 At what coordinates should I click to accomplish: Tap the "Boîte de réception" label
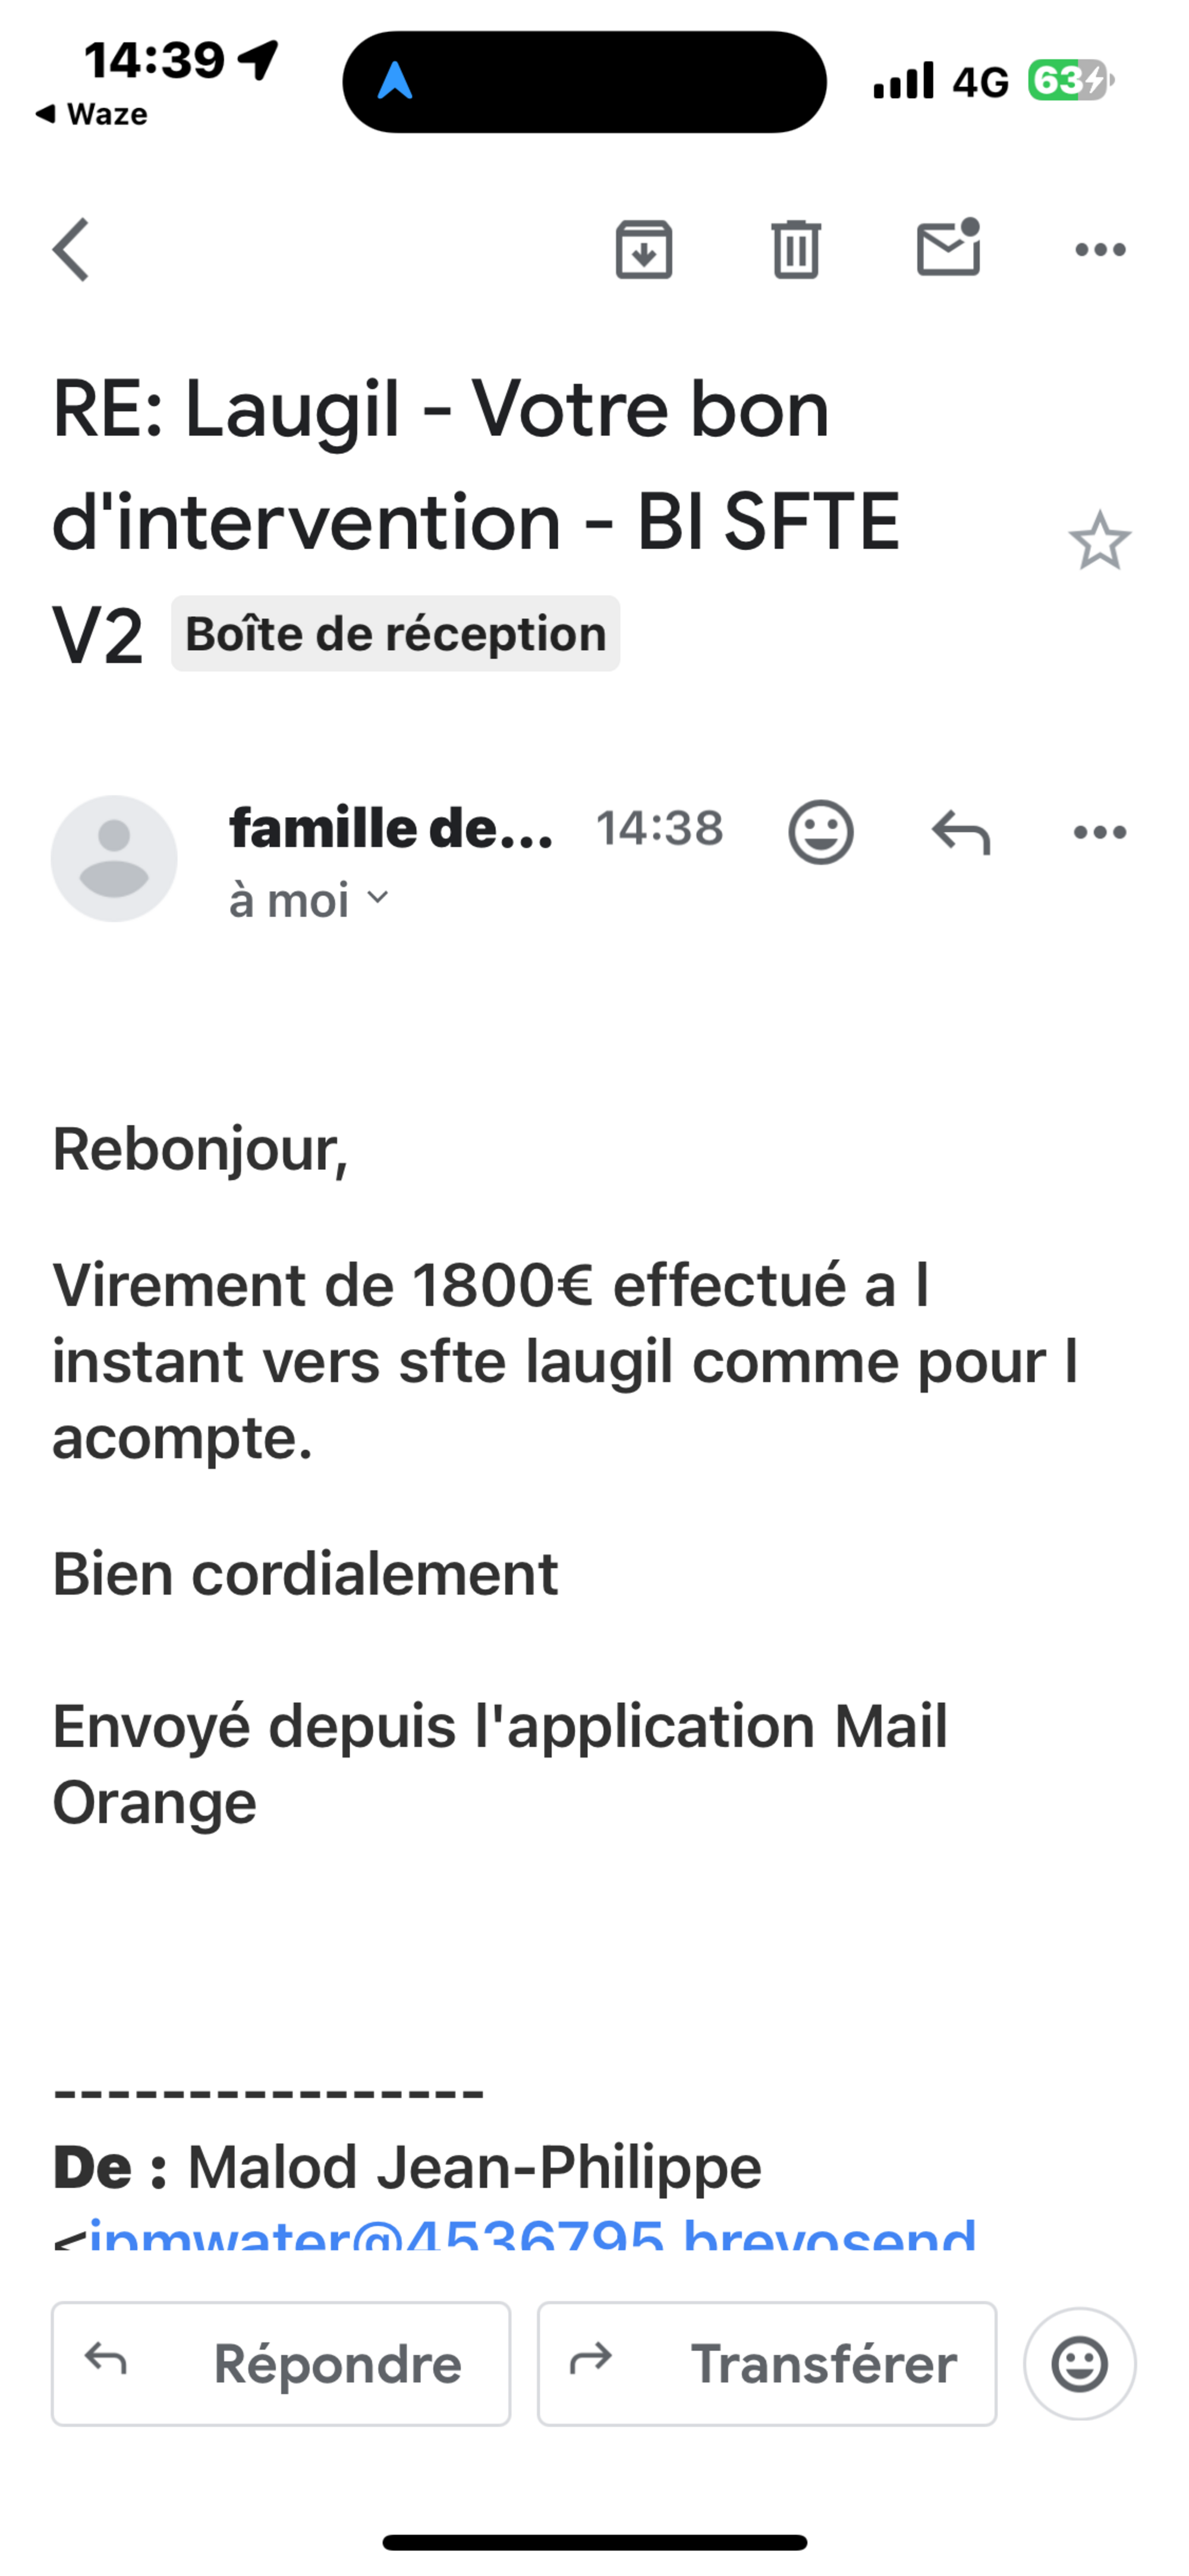point(396,634)
